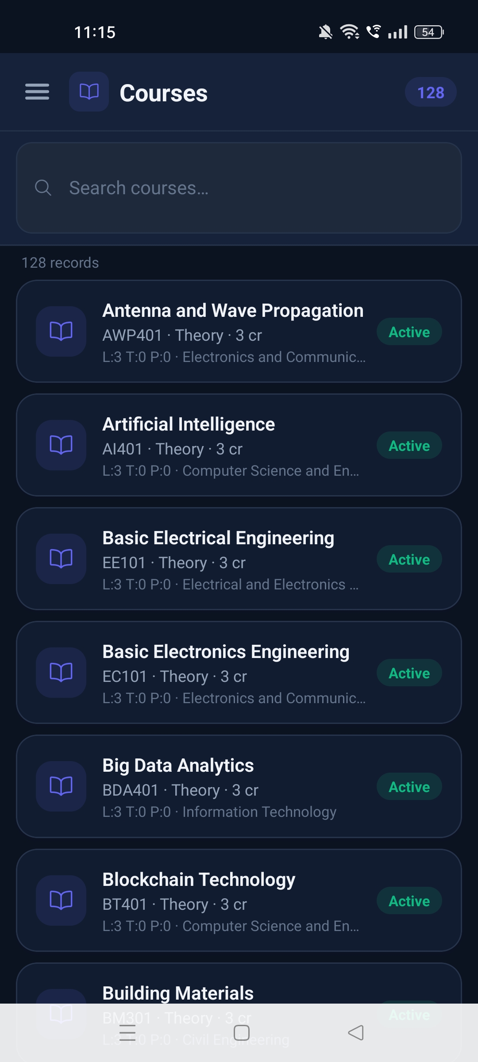Tap Active badge on Antenna and Wave Propagation
This screenshot has width=478, height=1062.
coord(409,332)
